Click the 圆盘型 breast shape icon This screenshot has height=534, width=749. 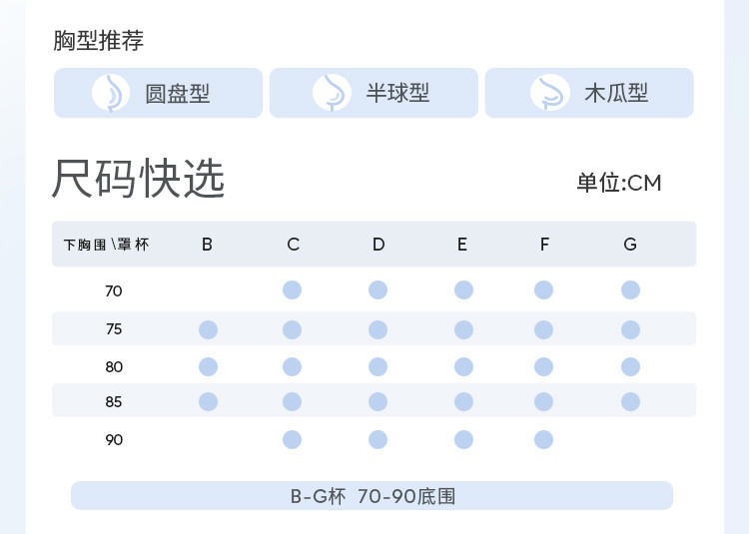click(111, 93)
